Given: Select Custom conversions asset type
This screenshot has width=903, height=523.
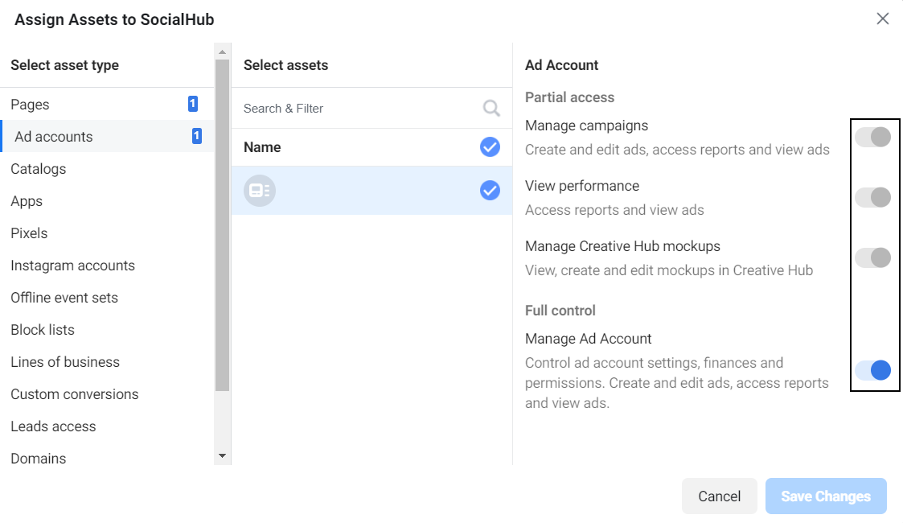Looking at the screenshot, I should (107, 394).
